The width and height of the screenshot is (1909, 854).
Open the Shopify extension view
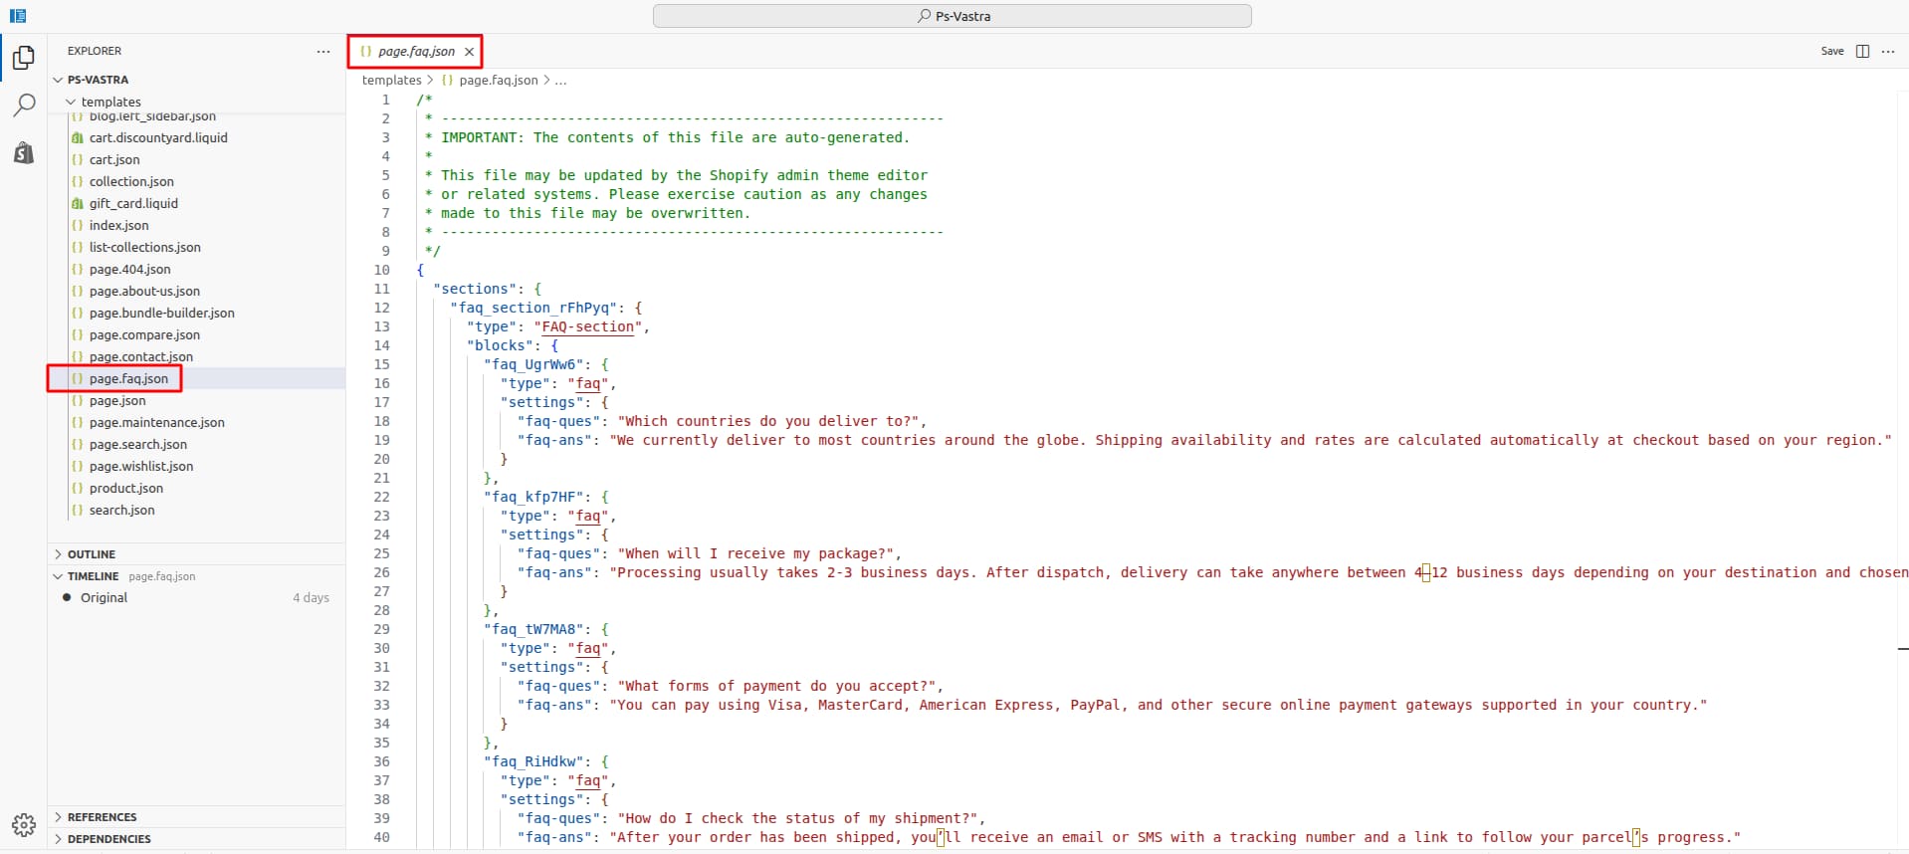click(x=24, y=152)
